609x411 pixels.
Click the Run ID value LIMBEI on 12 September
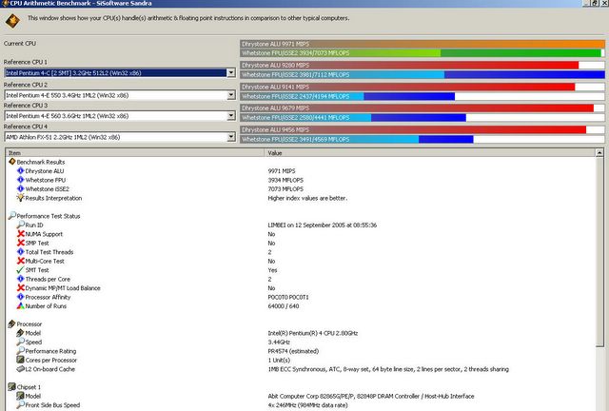(323, 225)
